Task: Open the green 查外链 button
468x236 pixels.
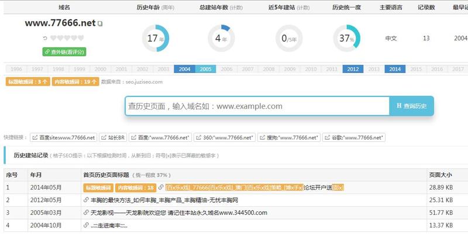Action: [x=64, y=52]
